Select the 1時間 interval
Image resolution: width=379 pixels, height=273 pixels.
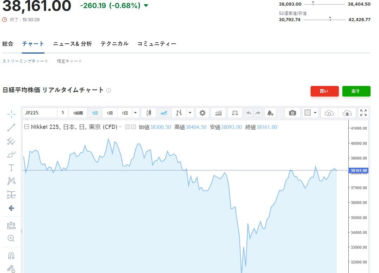tap(78, 113)
